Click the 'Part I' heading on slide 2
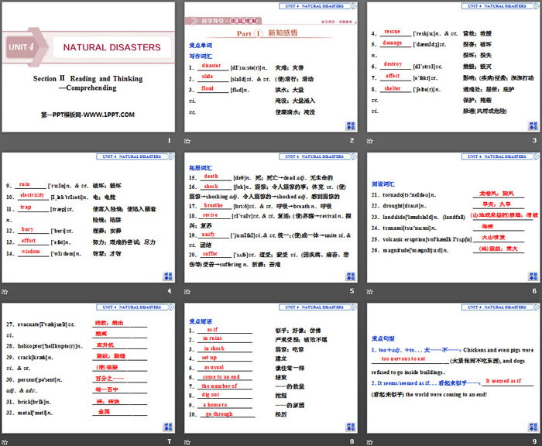This screenshot has height=446, width=542. tap(250, 33)
